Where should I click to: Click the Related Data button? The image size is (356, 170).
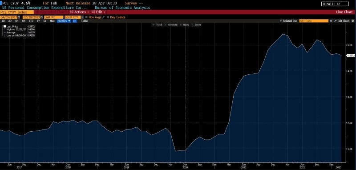(288, 21)
